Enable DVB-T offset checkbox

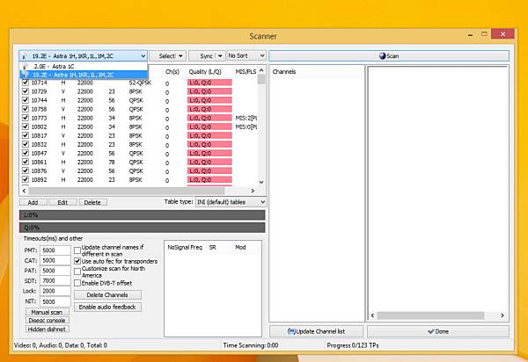click(77, 283)
